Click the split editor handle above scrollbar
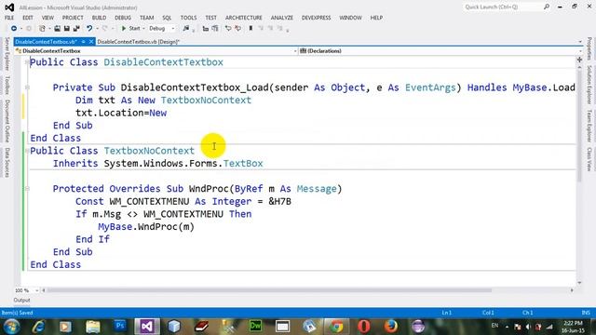Image resolution: width=596 pixels, height=335 pixels. pyautogui.click(x=579, y=60)
